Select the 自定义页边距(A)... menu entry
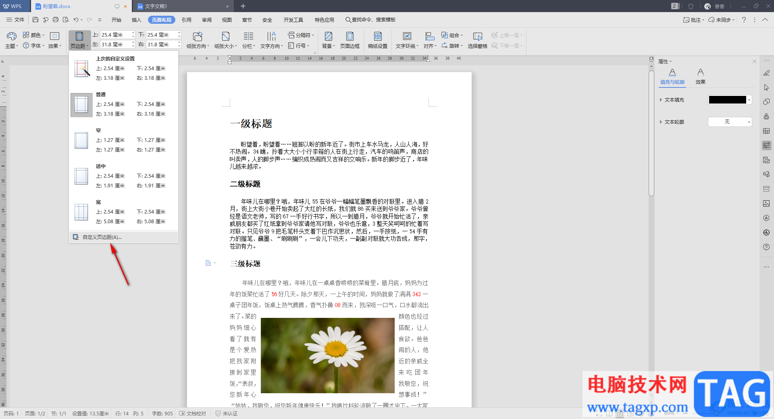 123,237
